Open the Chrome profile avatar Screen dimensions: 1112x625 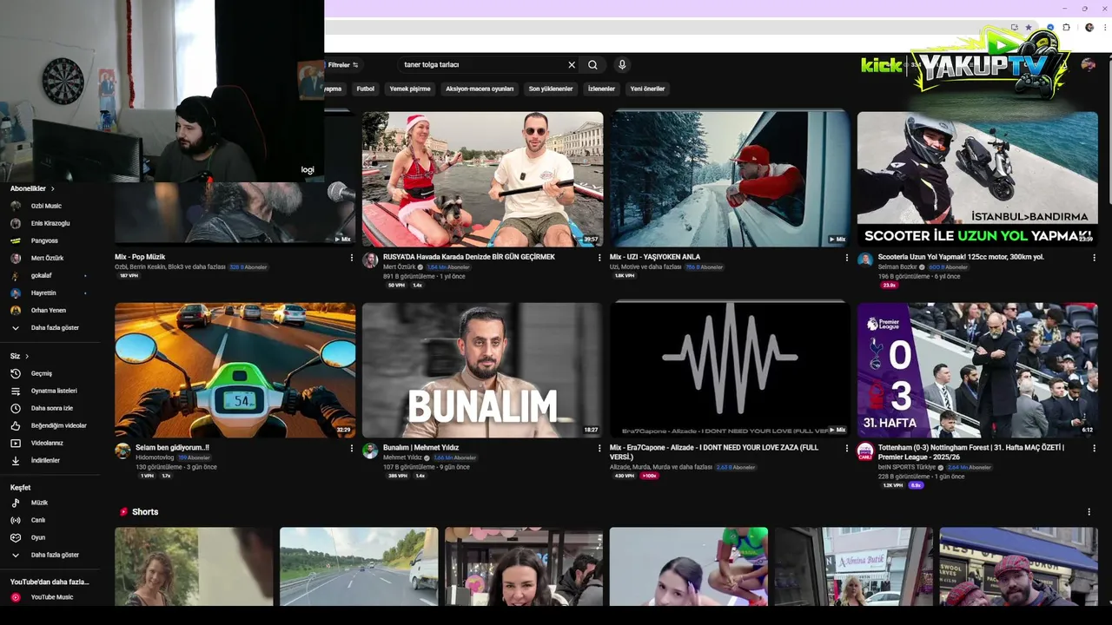1089,28
